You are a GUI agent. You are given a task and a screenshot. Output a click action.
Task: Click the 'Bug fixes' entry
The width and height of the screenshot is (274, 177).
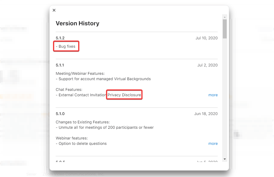click(67, 46)
